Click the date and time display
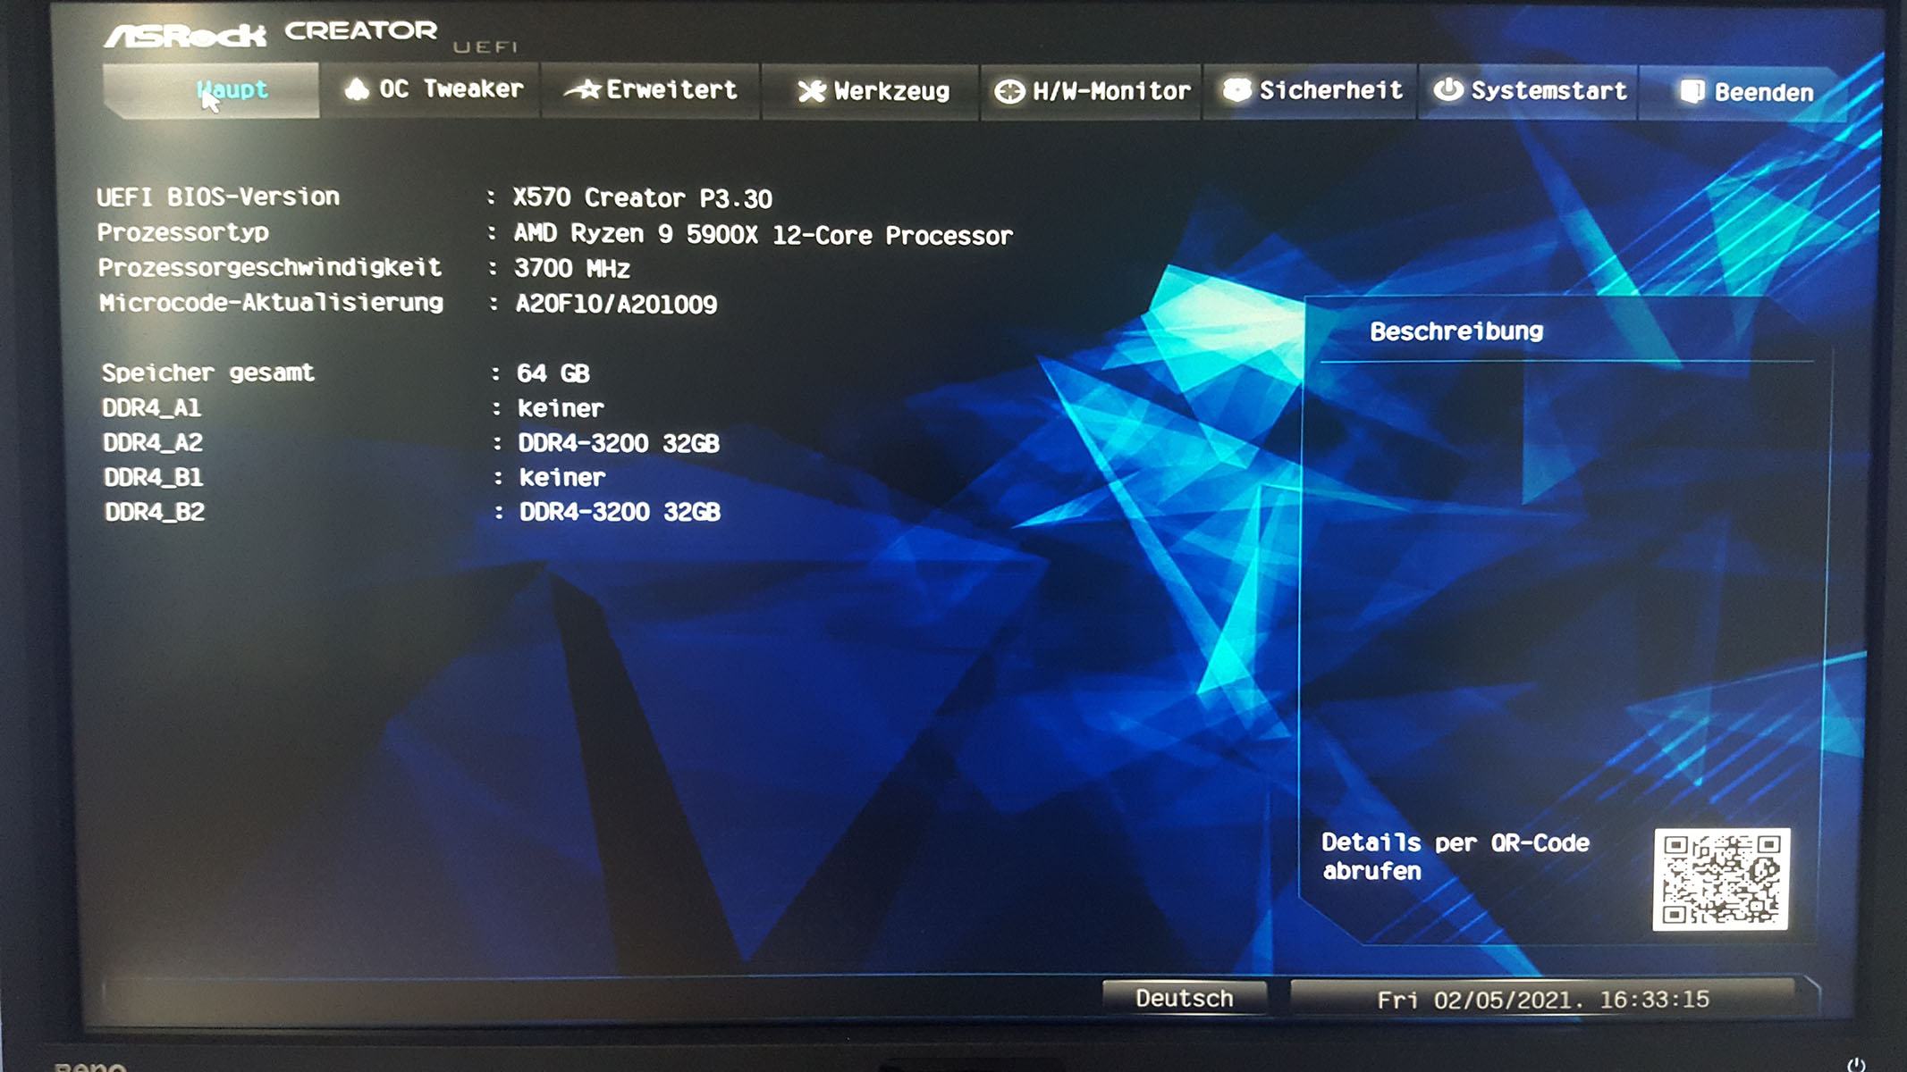 click(x=1543, y=999)
